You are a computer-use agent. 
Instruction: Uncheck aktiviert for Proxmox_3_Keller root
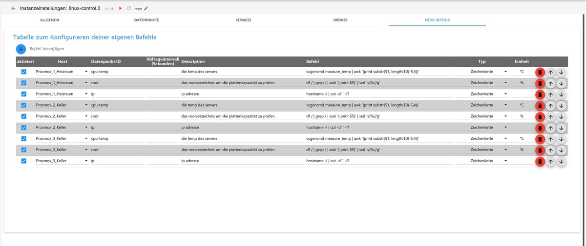click(x=23, y=150)
